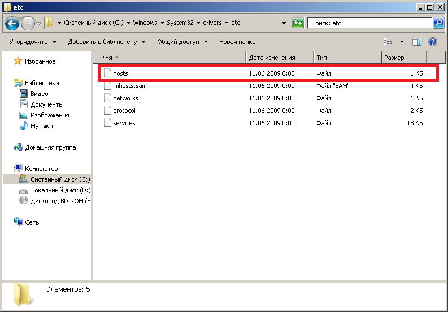
Task: Toggle the preview pane icon
Action: click(417, 42)
